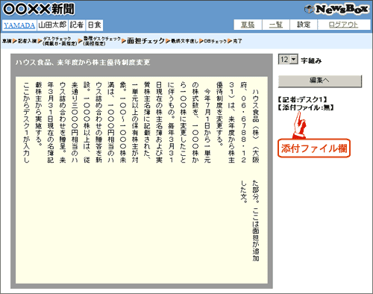Select the 記者 role label
The image size is (373, 294).
pyautogui.click(x=77, y=25)
